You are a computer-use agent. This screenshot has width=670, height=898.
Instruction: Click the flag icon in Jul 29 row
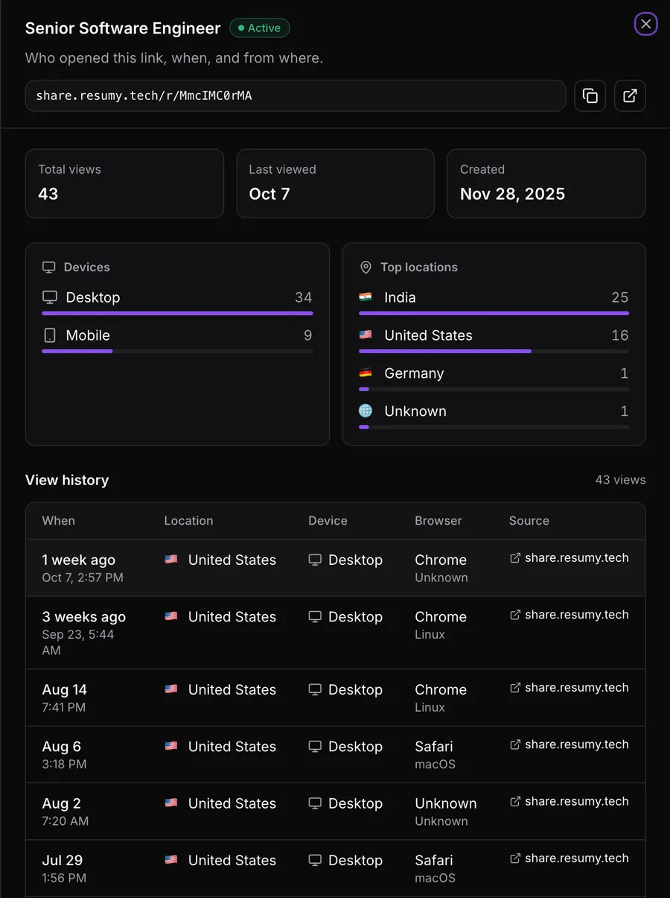coord(171,859)
